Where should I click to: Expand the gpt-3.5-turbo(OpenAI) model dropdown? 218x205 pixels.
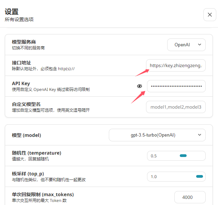(157, 135)
